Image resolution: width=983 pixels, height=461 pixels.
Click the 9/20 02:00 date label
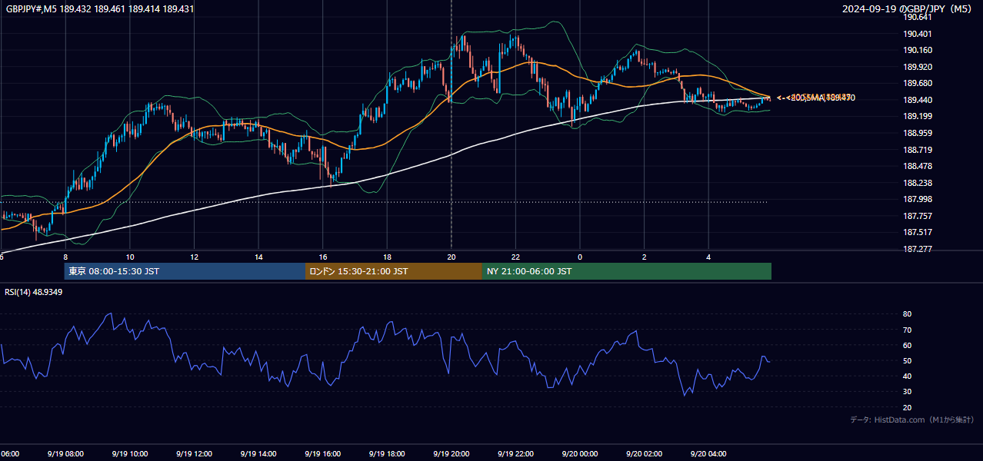click(x=644, y=454)
